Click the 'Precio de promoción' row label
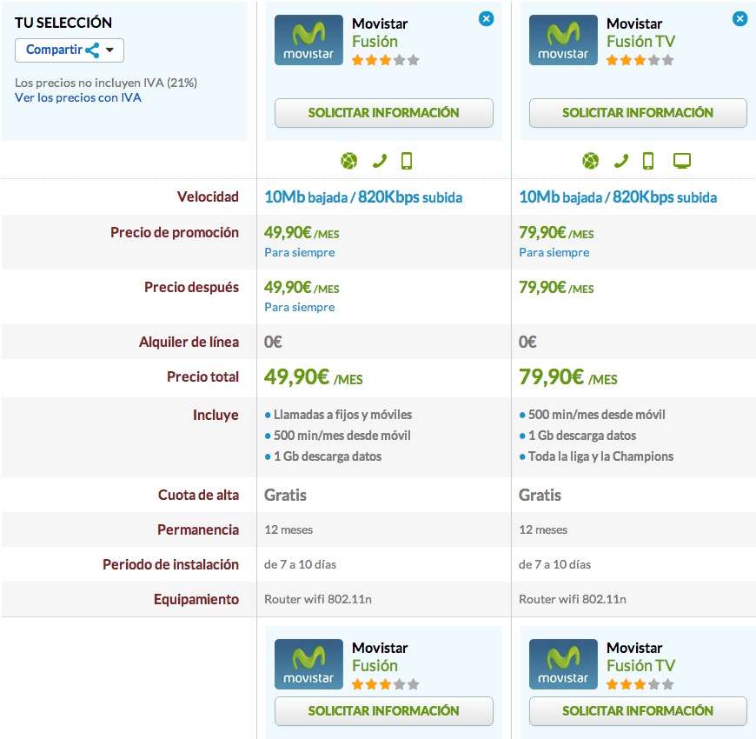Viewport: 756px width, 739px height. coord(175,232)
